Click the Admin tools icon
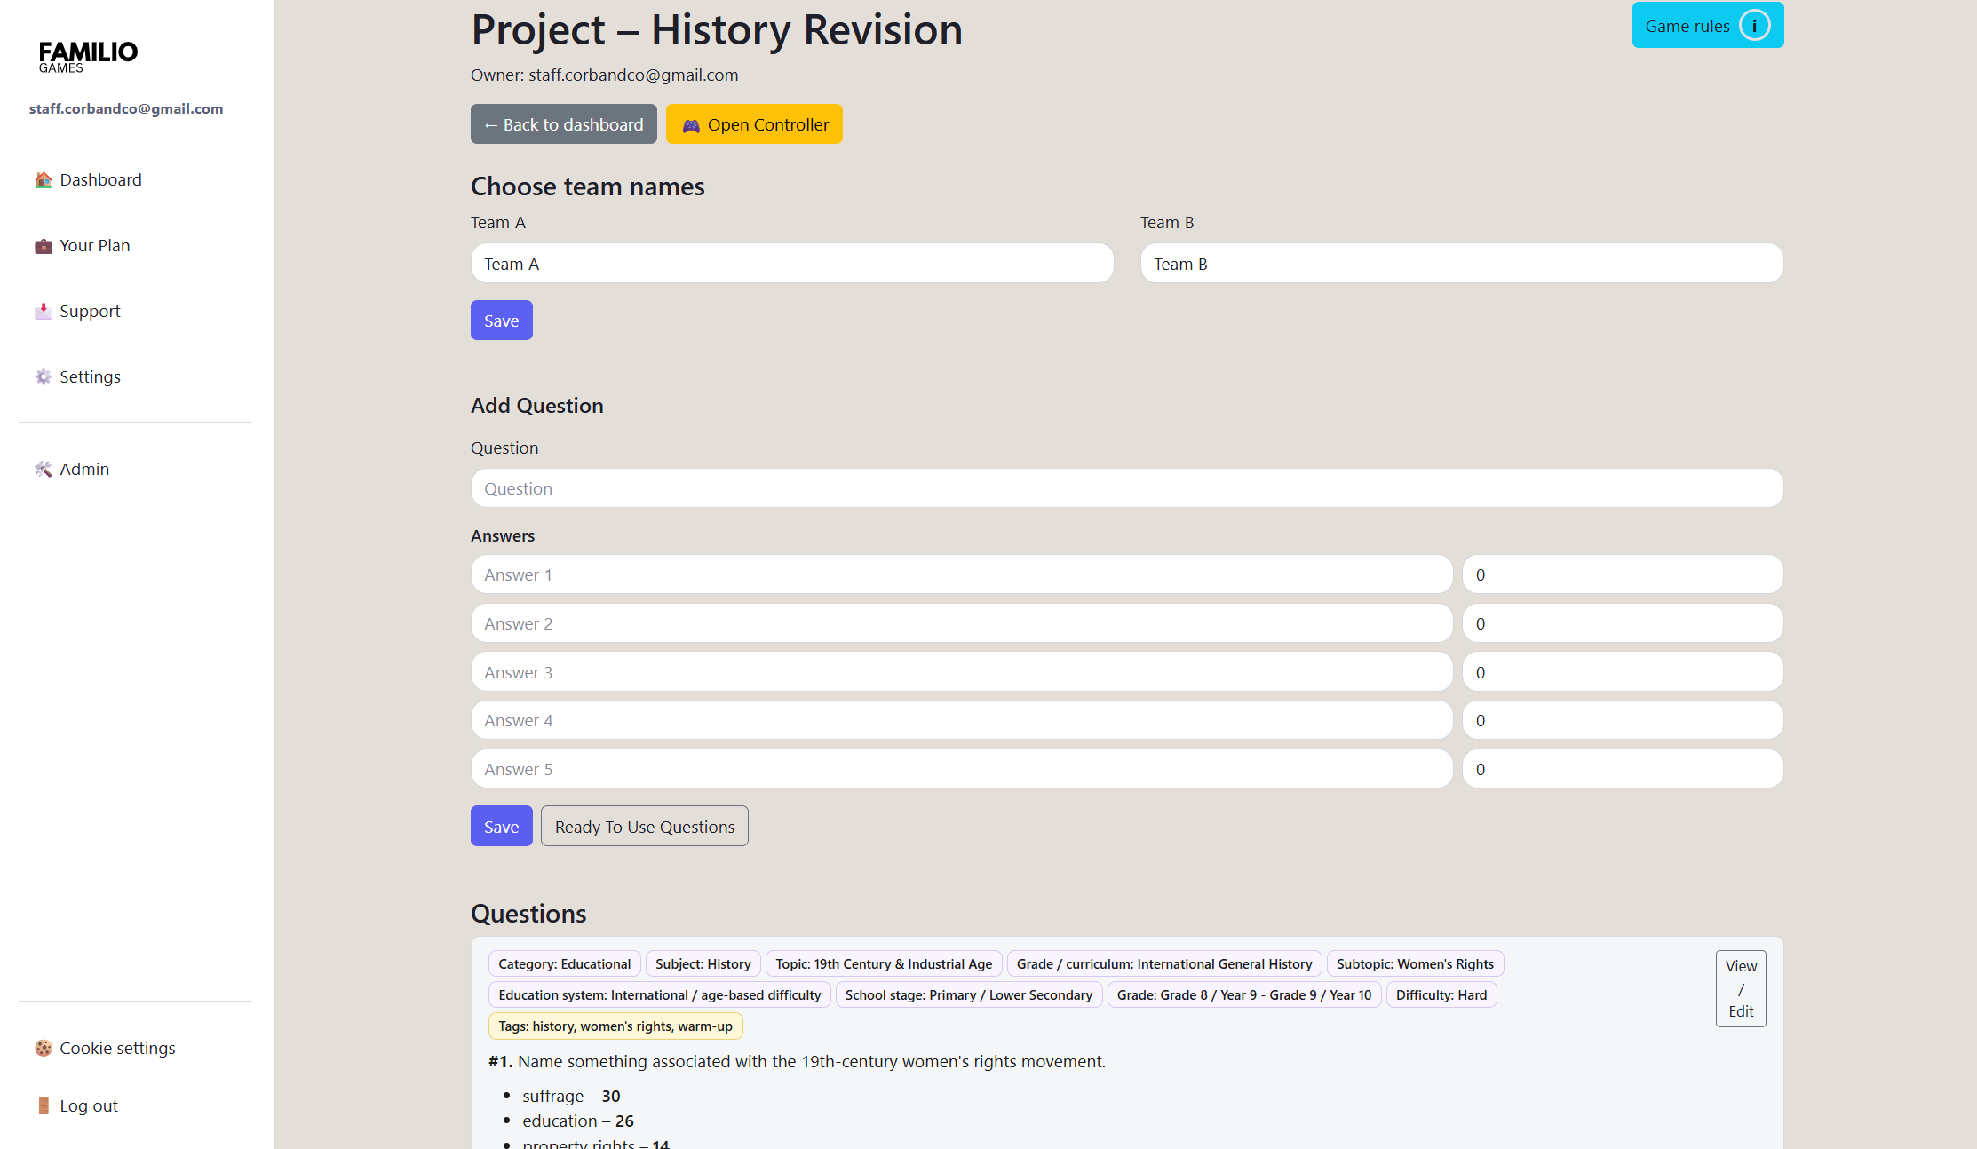Screen dimensions: 1977x1149 pos(44,470)
